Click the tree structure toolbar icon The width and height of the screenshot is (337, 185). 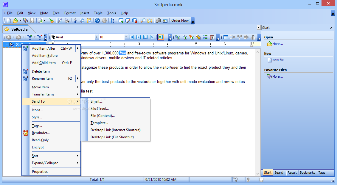[x=113, y=21]
